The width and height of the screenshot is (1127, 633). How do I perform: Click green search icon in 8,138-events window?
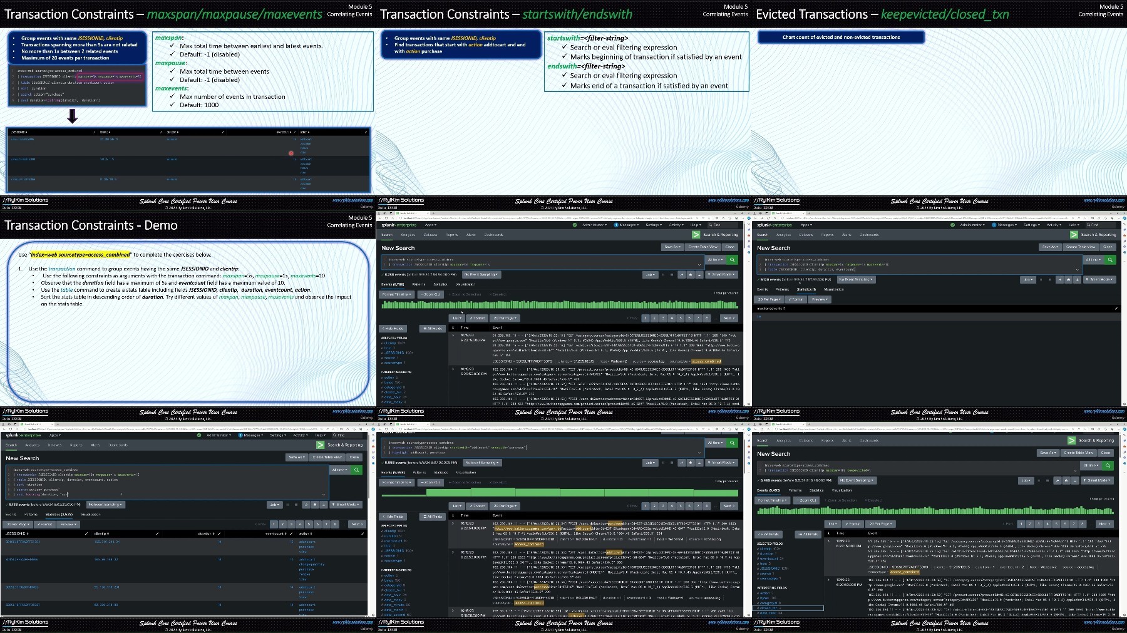(x=356, y=470)
